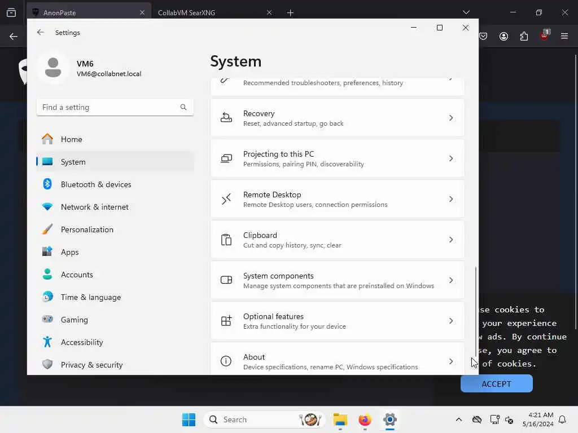
Task: Click the Optional features icon
Action: point(226,321)
